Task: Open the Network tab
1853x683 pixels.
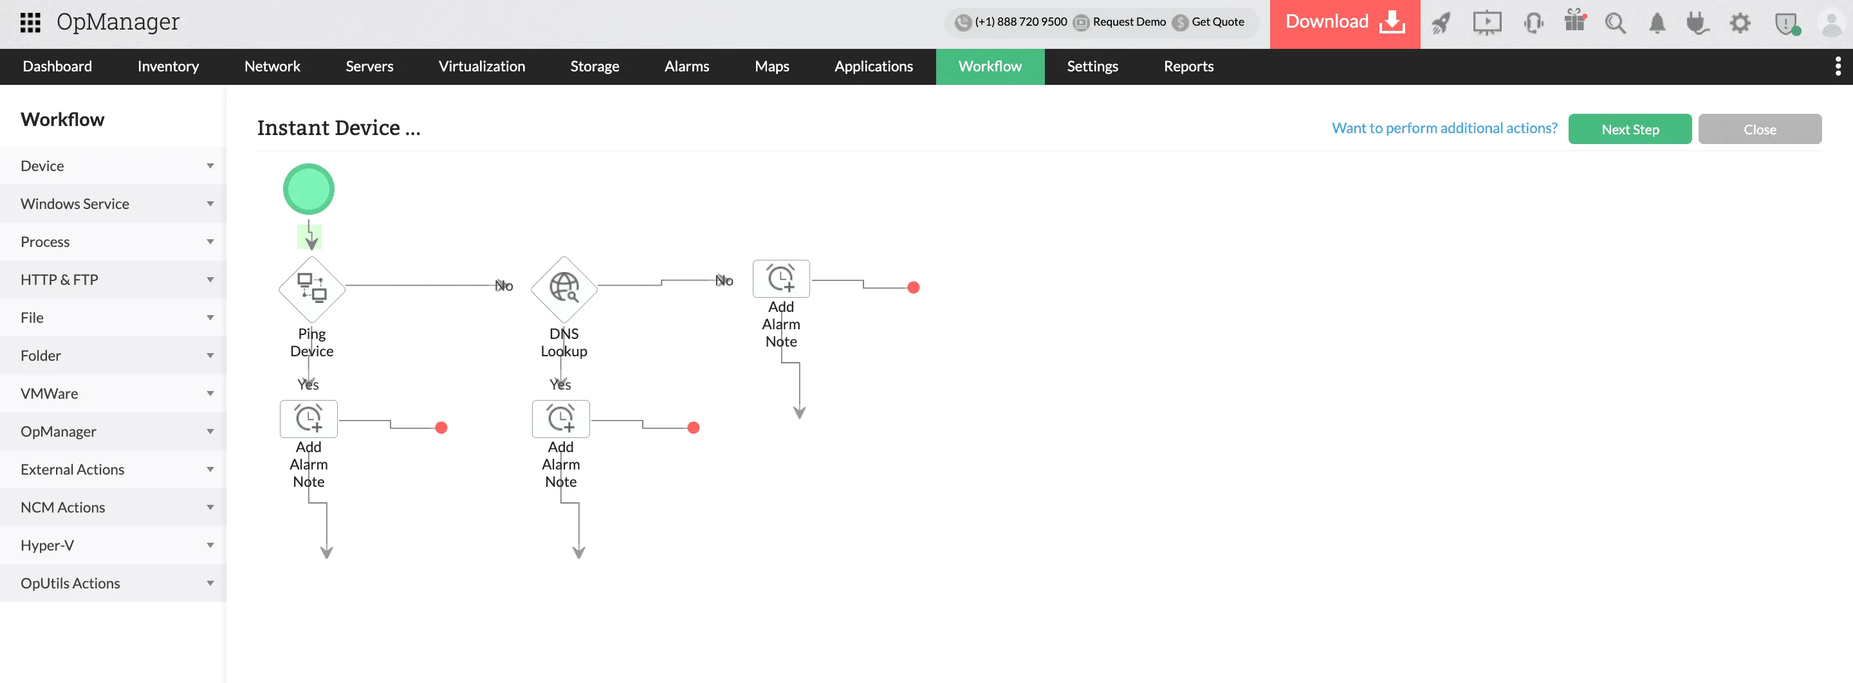Action: (272, 67)
